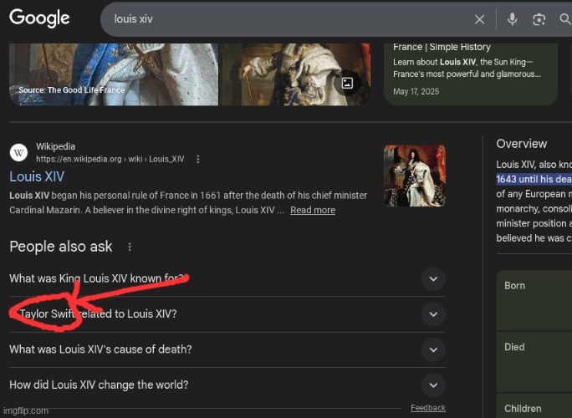
Task: Open Google Lens image search
Action: click(539, 19)
